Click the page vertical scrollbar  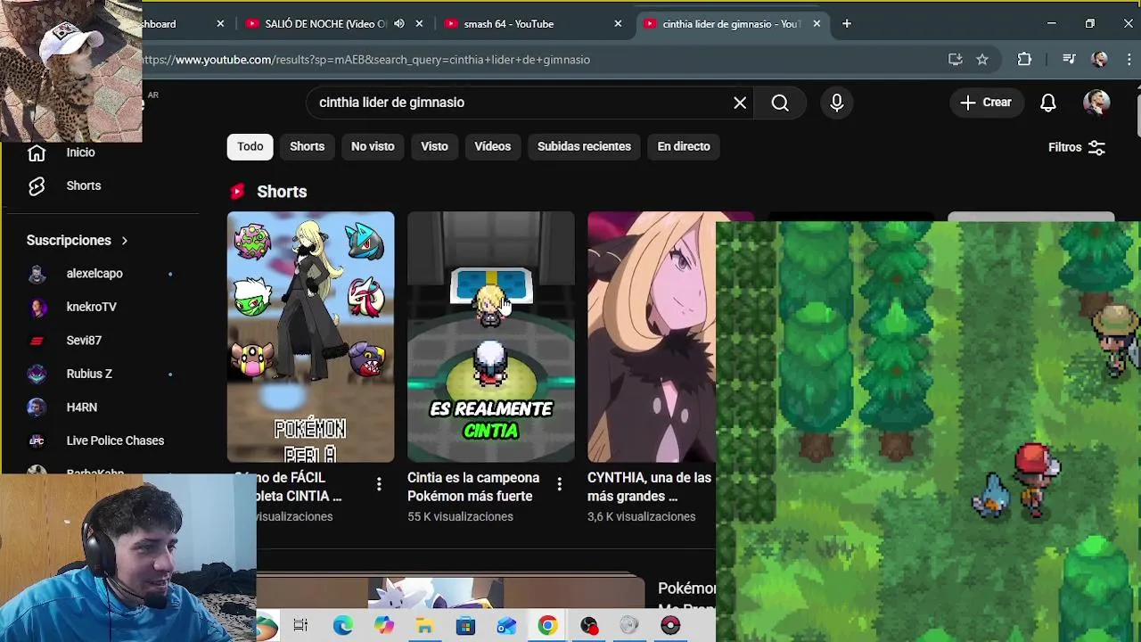1137,114
